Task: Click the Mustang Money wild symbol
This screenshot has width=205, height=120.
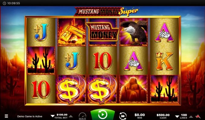Action: pyautogui.click(x=103, y=32)
